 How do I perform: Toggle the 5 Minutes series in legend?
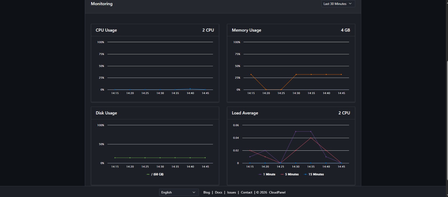[x=290, y=174]
